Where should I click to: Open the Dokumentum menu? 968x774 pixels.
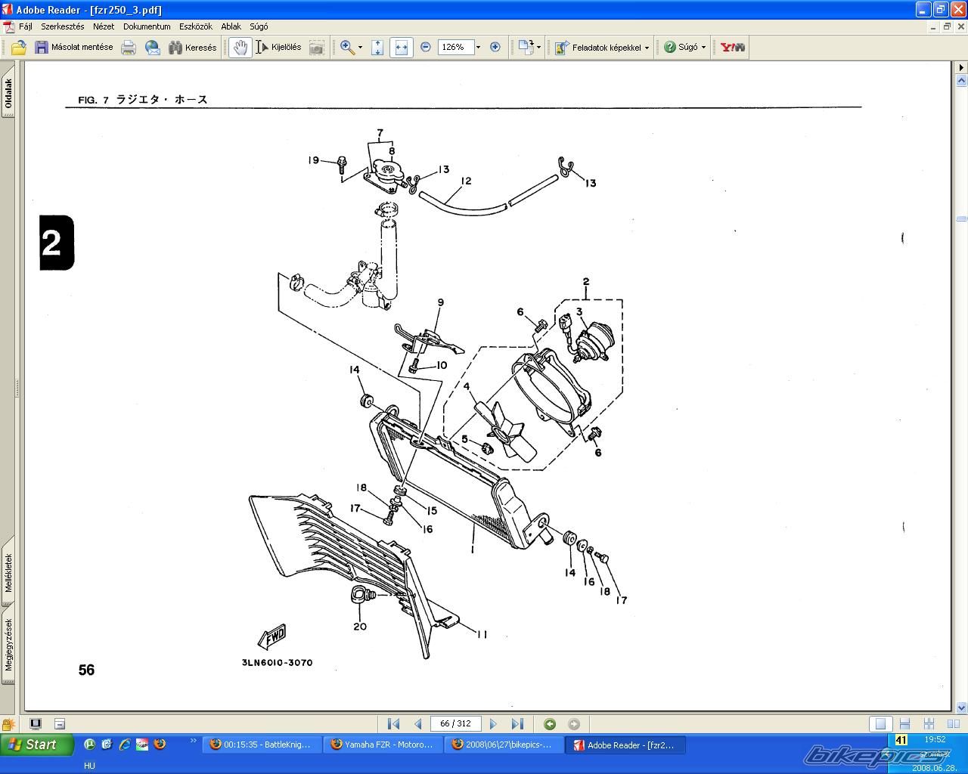pos(147,26)
